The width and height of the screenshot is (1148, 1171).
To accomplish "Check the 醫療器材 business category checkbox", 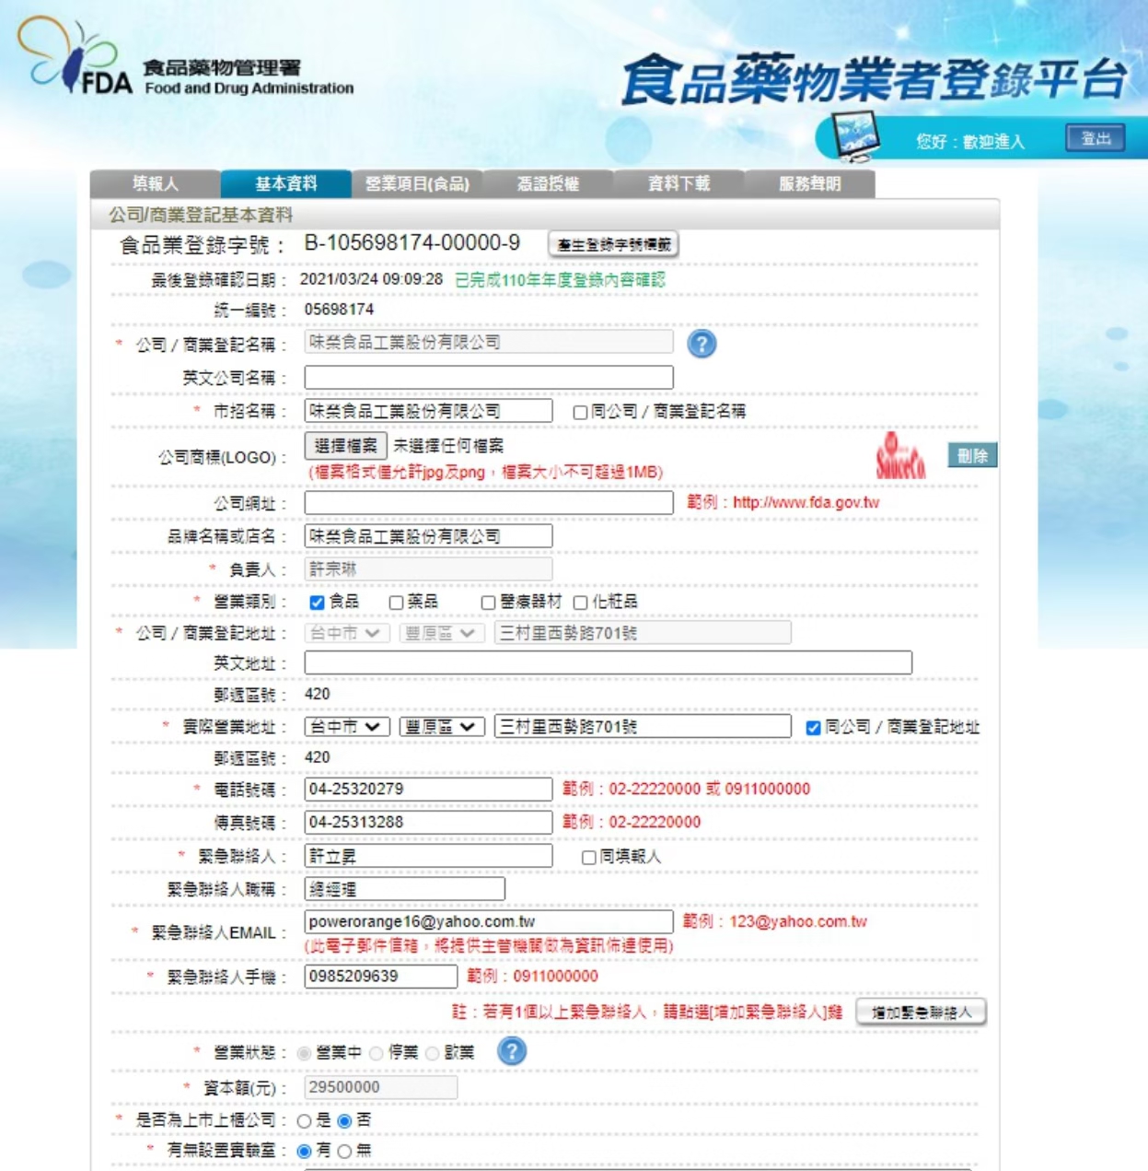I will click(x=489, y=603).
